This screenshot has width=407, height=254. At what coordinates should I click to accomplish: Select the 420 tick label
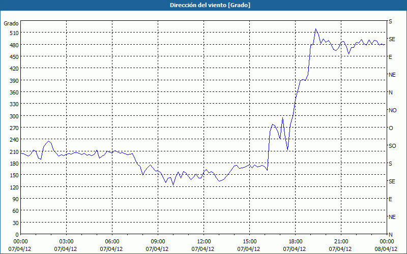point(14,69)
